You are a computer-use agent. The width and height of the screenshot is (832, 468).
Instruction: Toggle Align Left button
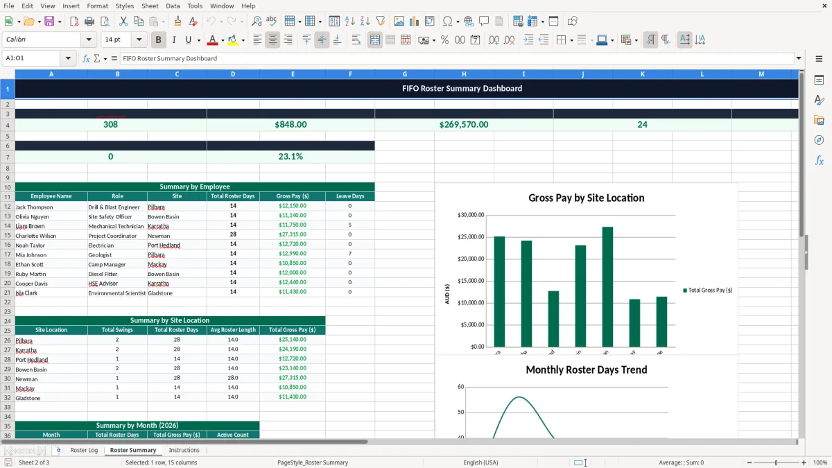pos(257,40)
